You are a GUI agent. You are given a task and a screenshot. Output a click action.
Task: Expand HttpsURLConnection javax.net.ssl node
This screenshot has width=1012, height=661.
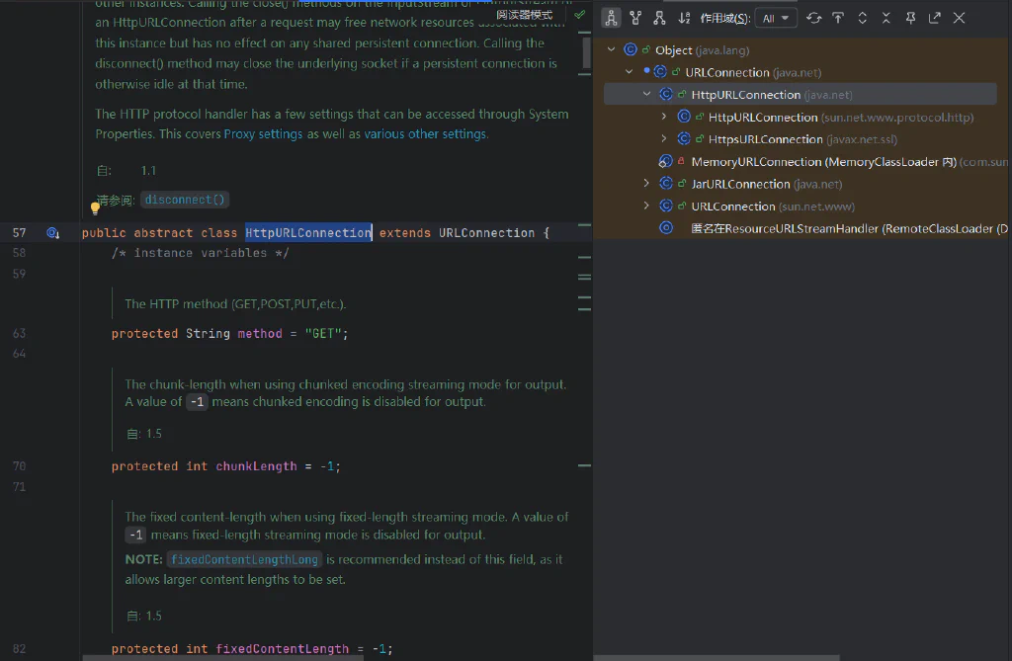(663, 138)
